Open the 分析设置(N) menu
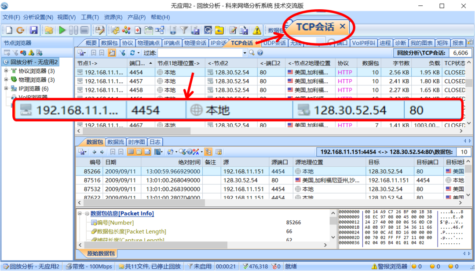Screen dimensions: 475x271 coord(38,17)
